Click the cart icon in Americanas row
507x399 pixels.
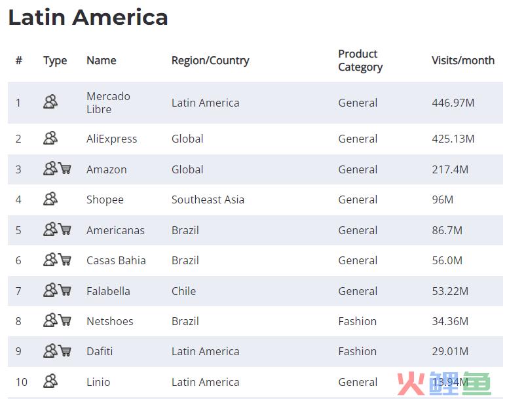pyautogui.click(x=65, y=229)
